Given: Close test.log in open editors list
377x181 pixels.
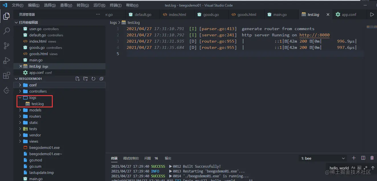Looking at the screenshot, I should click(x=21, y=66).
